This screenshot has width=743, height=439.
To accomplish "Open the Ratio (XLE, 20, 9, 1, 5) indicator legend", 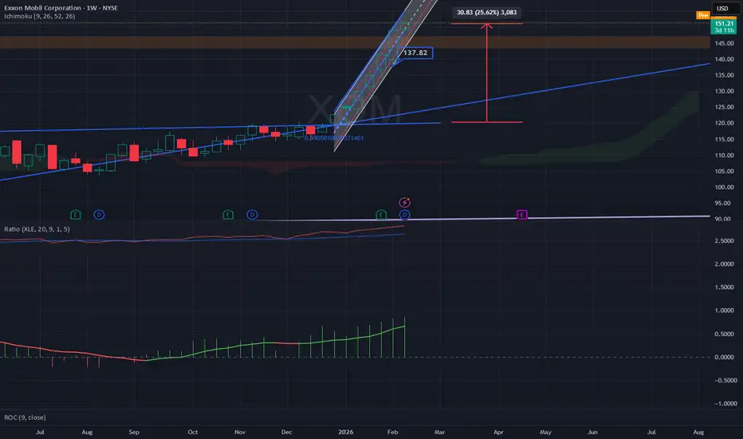I will coord(37,229).
